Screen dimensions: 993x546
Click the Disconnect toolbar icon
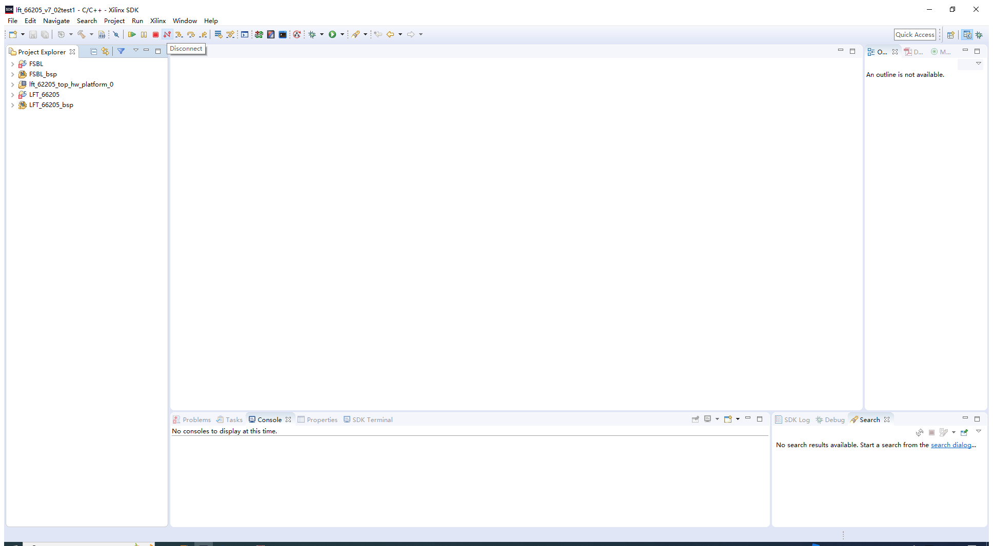click(x=167, y=34)
